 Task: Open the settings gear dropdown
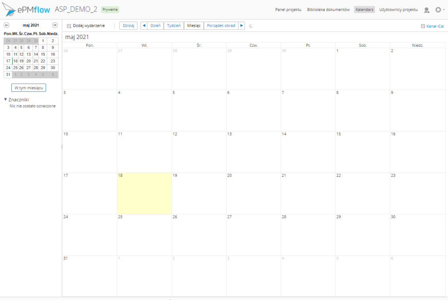(x=438, y=10)
